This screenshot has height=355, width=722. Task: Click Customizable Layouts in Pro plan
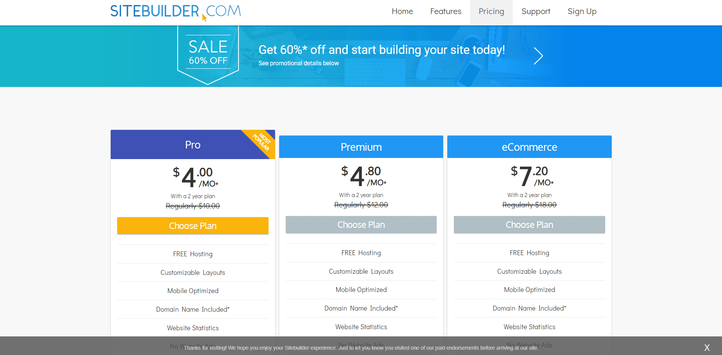click(193, 273)
